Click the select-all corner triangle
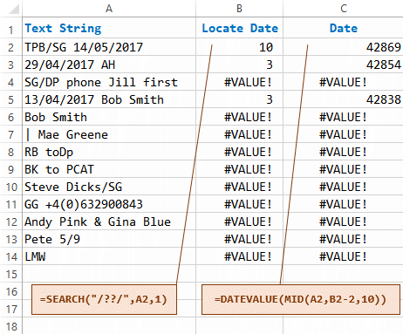Screen dimensions: 403x334 click(14, 9)
